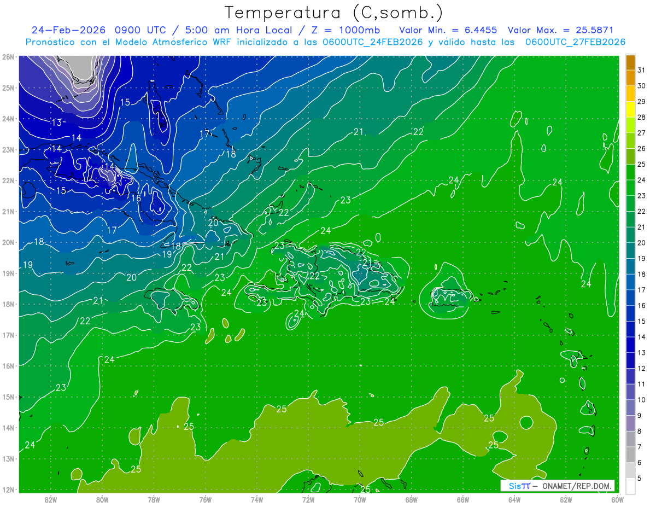Click the 76W longitude axis label
The width and height of the screenshot is (656, 507).
[x=206, y=499]
